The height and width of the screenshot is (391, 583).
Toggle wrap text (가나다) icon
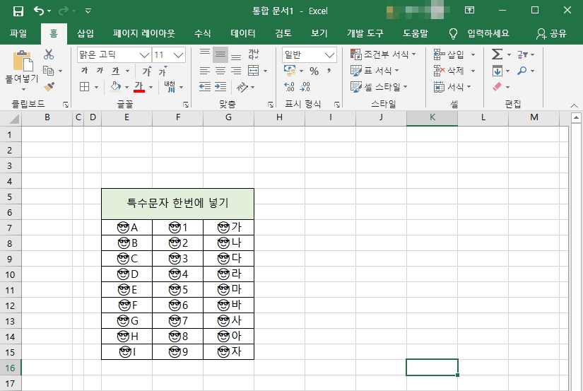(x=253, y=54)
